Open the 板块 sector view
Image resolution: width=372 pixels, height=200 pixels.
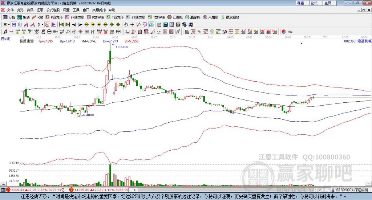click(x=24, y=17)
